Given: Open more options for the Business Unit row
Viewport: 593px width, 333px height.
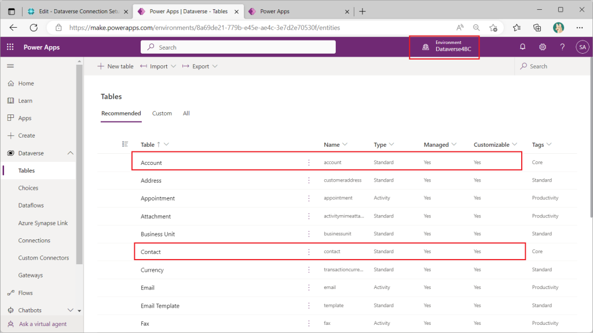Looking at the screenshot, I should point(309,234).
